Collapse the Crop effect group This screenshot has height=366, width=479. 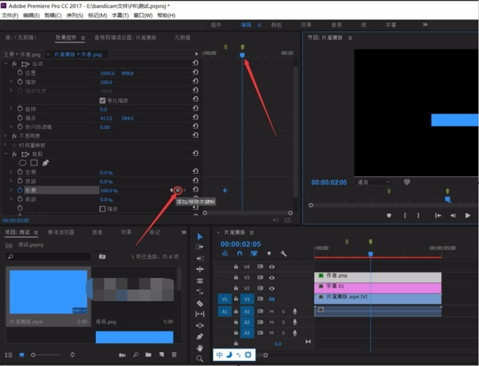6,154
